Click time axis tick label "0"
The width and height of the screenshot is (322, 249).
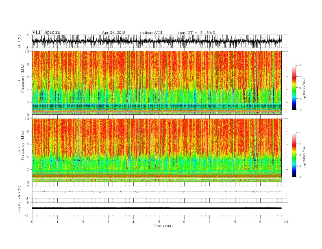point(32,222)
